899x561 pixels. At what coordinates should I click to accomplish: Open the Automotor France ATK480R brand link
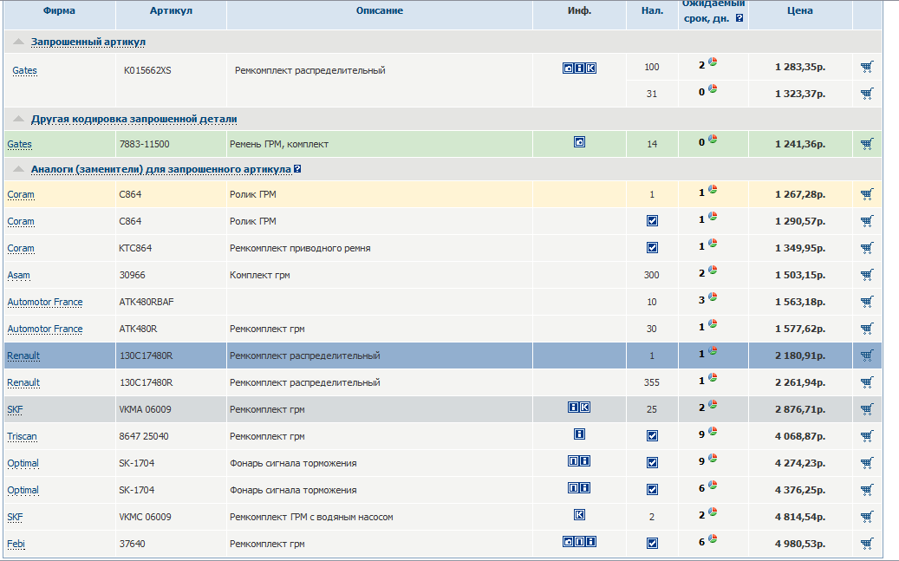coord(45,329)
